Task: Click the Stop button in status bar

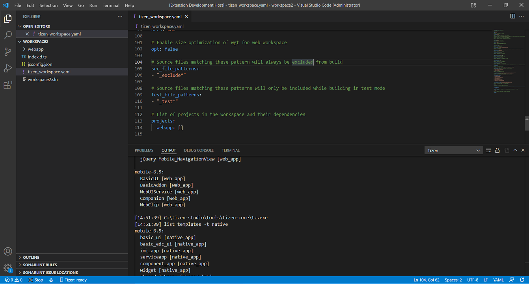Action: point(36,280)
